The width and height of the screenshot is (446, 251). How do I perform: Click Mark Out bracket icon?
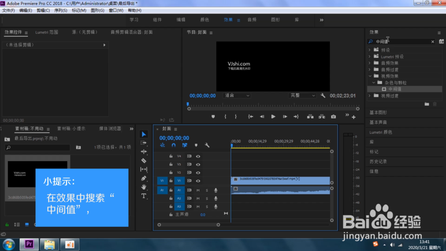(x=236, y=116)
